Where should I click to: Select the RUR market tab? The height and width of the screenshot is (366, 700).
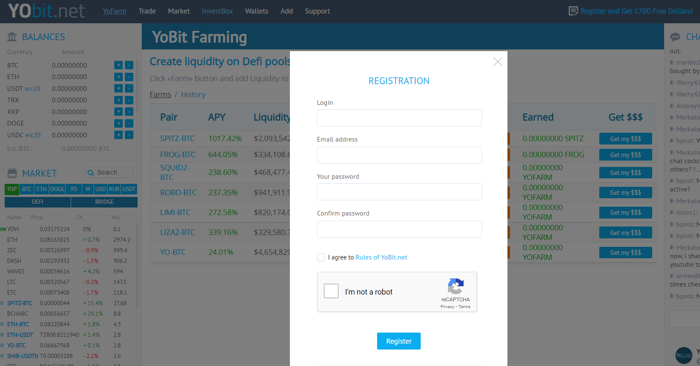pyautogui.click(x=114, y=189)
